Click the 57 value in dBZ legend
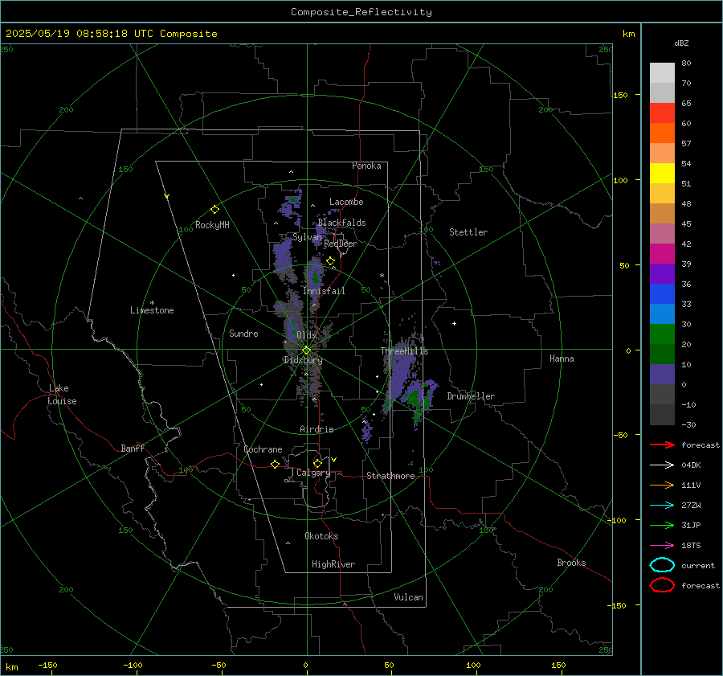Screen dimensions: 723x676 click(686, 144)
